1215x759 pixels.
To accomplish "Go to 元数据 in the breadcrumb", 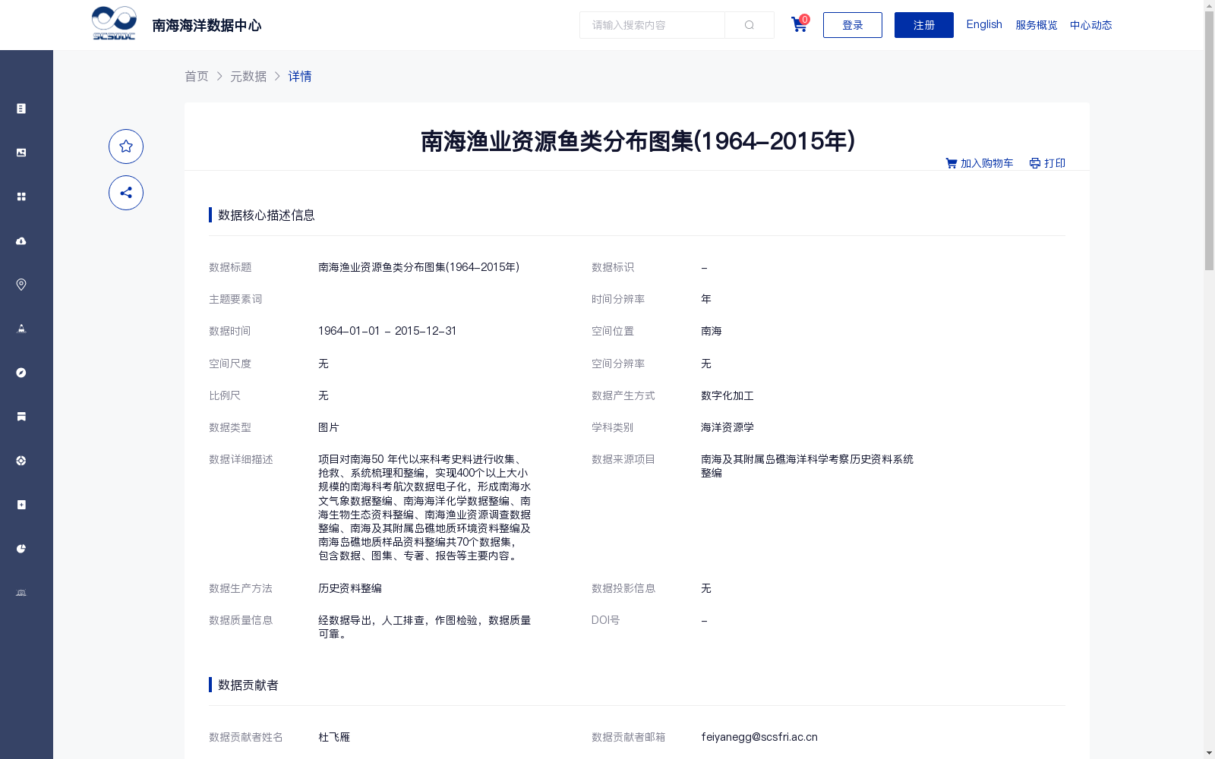I will [x=248, y=77].
